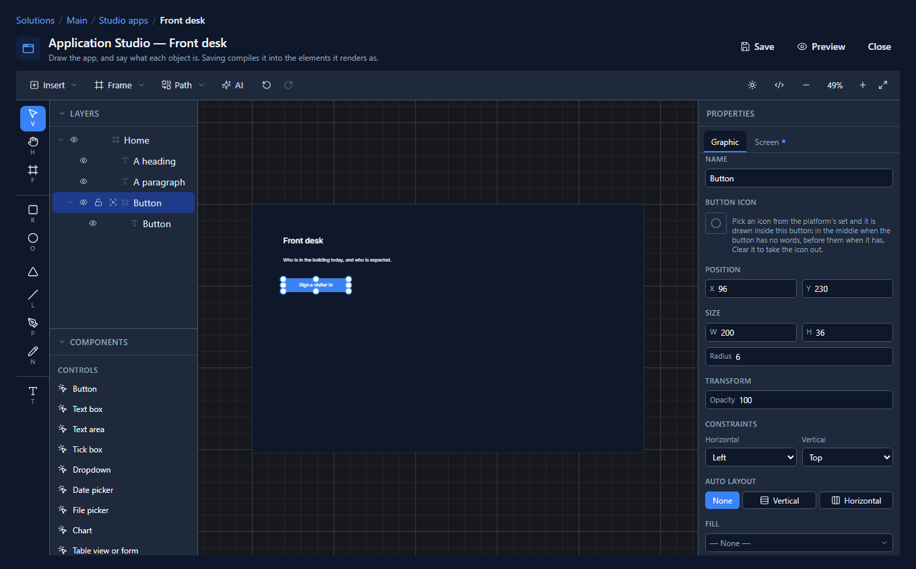The width and height of the screenshot is (916, 569).
Task: Open the Horizontal constraint dropdown
Action: click(x=751, y=457)
